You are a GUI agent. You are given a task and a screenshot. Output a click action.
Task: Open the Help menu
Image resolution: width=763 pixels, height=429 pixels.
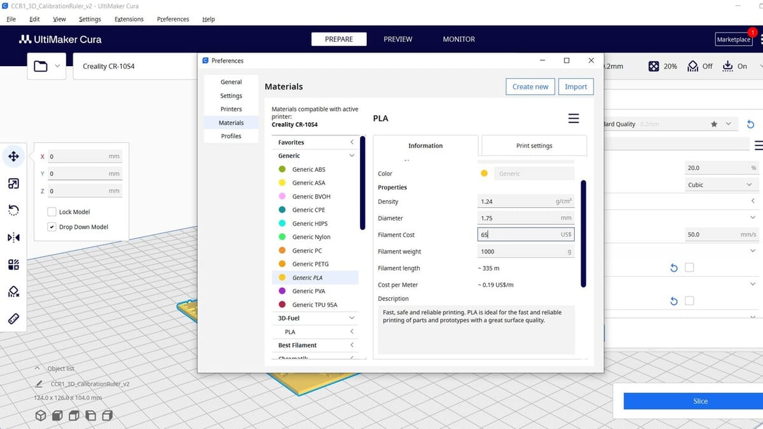tap(209, 19)
